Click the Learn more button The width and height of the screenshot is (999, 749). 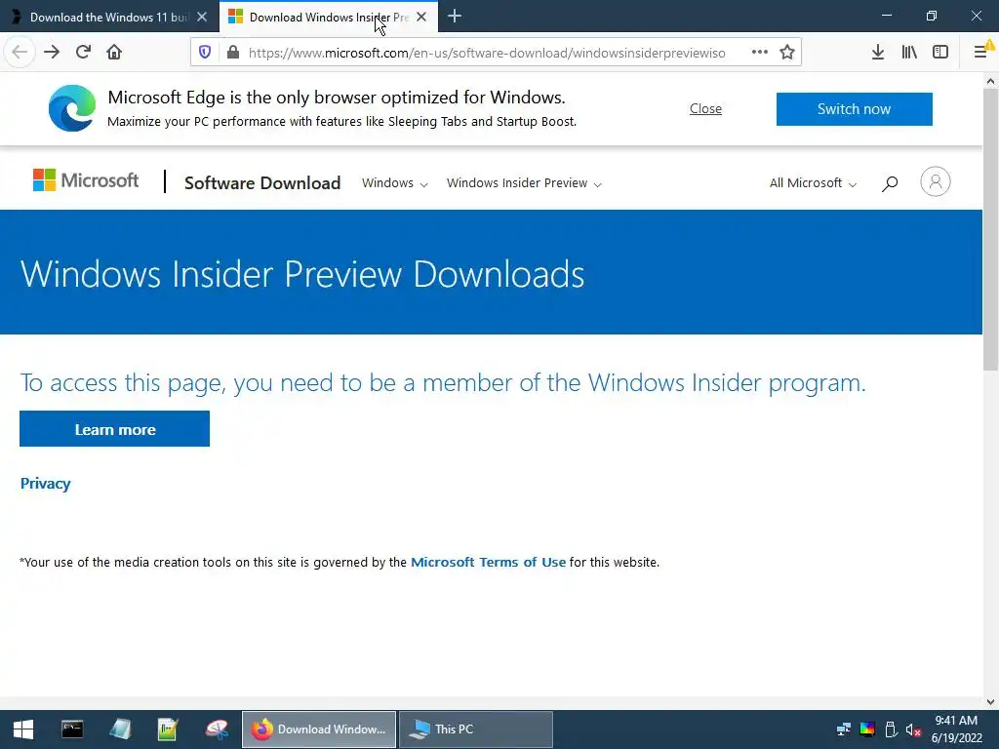[115, 429]
